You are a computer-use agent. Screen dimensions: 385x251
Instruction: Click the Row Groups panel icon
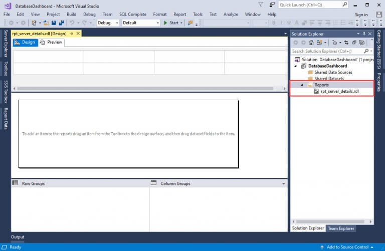(x=15, y=183)
